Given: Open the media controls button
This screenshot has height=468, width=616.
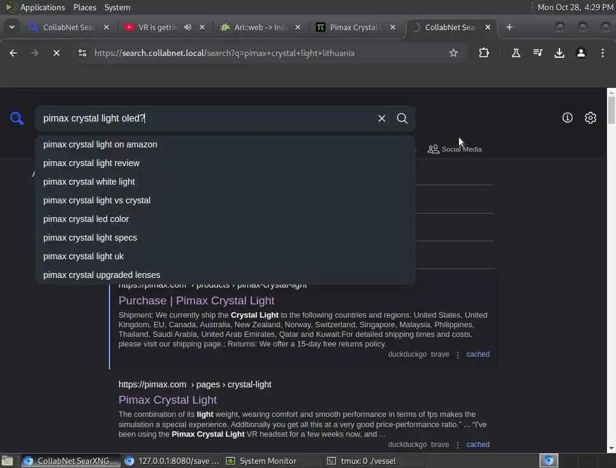Looking at the screenshot, I should [x=538, y=53].
